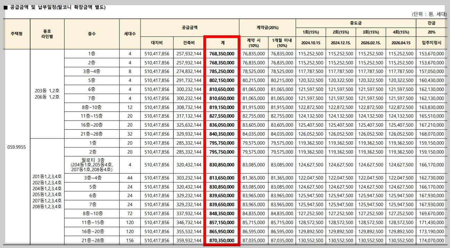Select the total price 802,150,000
The height and width of the screenshot is (248, 450).
coord(222,80)
